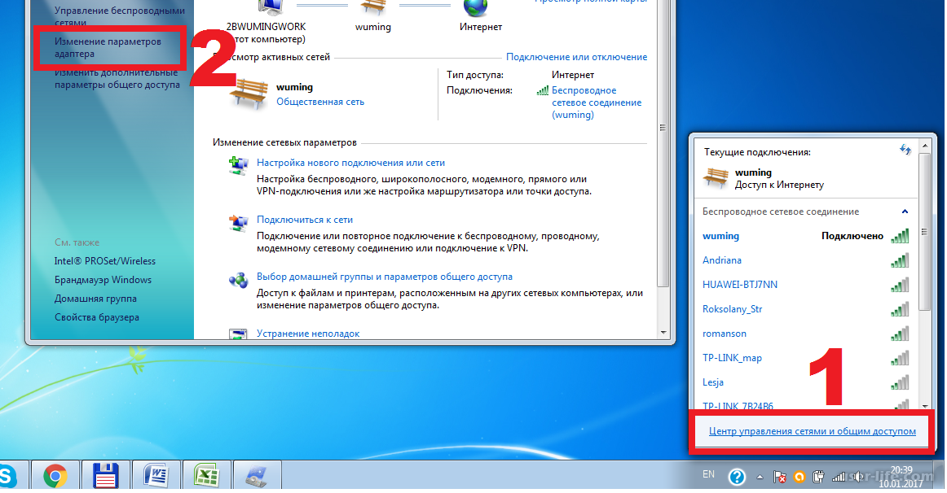Image resolution: width=947 pixels, height=493 pixels.
Task: Open the floppy disk app on taskbar
Action: click(105, 476)
